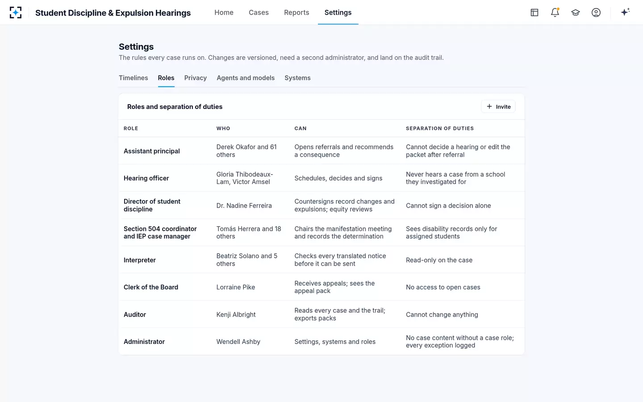Click the Auditor role name
643x402 pixels.
pos(135,314)
